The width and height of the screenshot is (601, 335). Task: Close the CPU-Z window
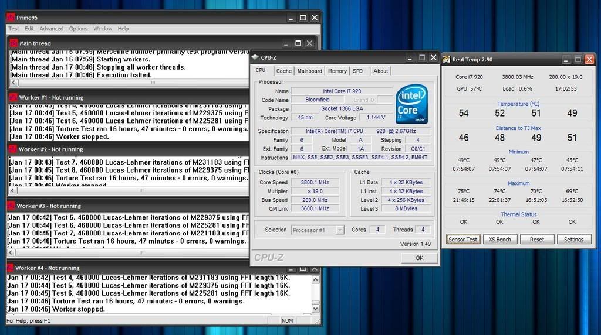click(433, 57)
